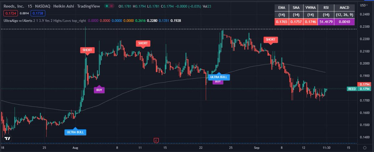374x152 pixels.
Task: Click the green market status dot
Action: (107, 6)
